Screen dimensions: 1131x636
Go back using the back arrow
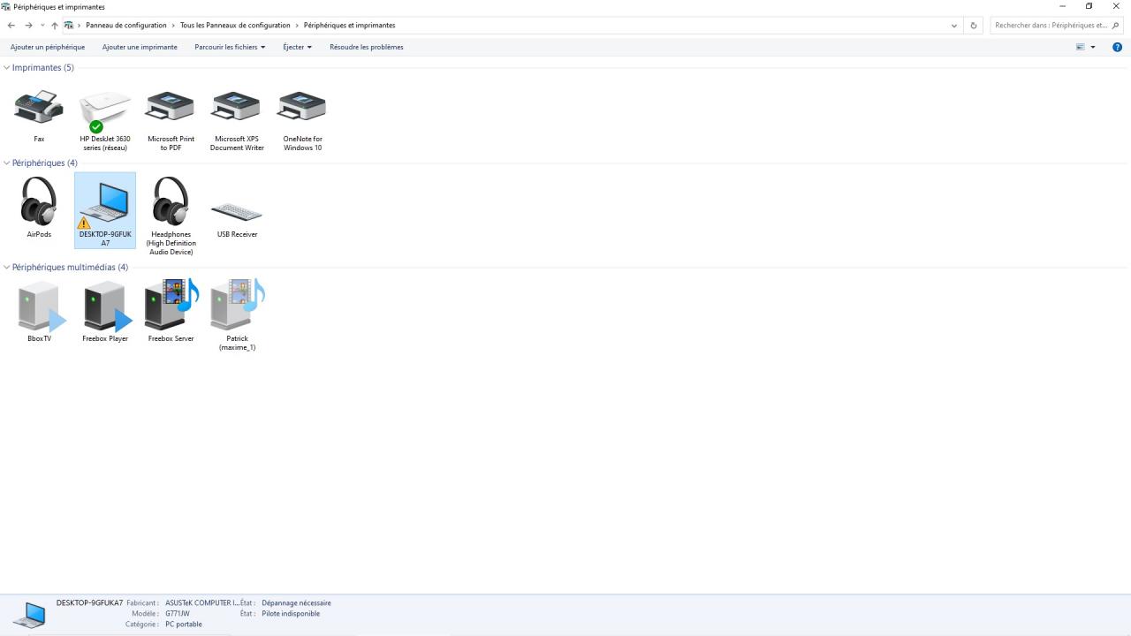pyautogui.click(x=11, y=26)
